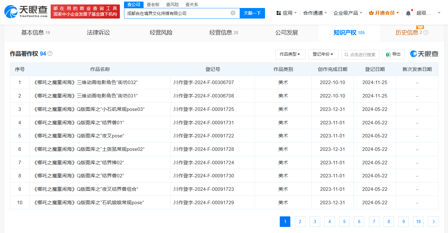The height and width of the screenshot is (233, 448).
Task: Click the TianYanCha logo in header
Action: (x=26, y=11)
